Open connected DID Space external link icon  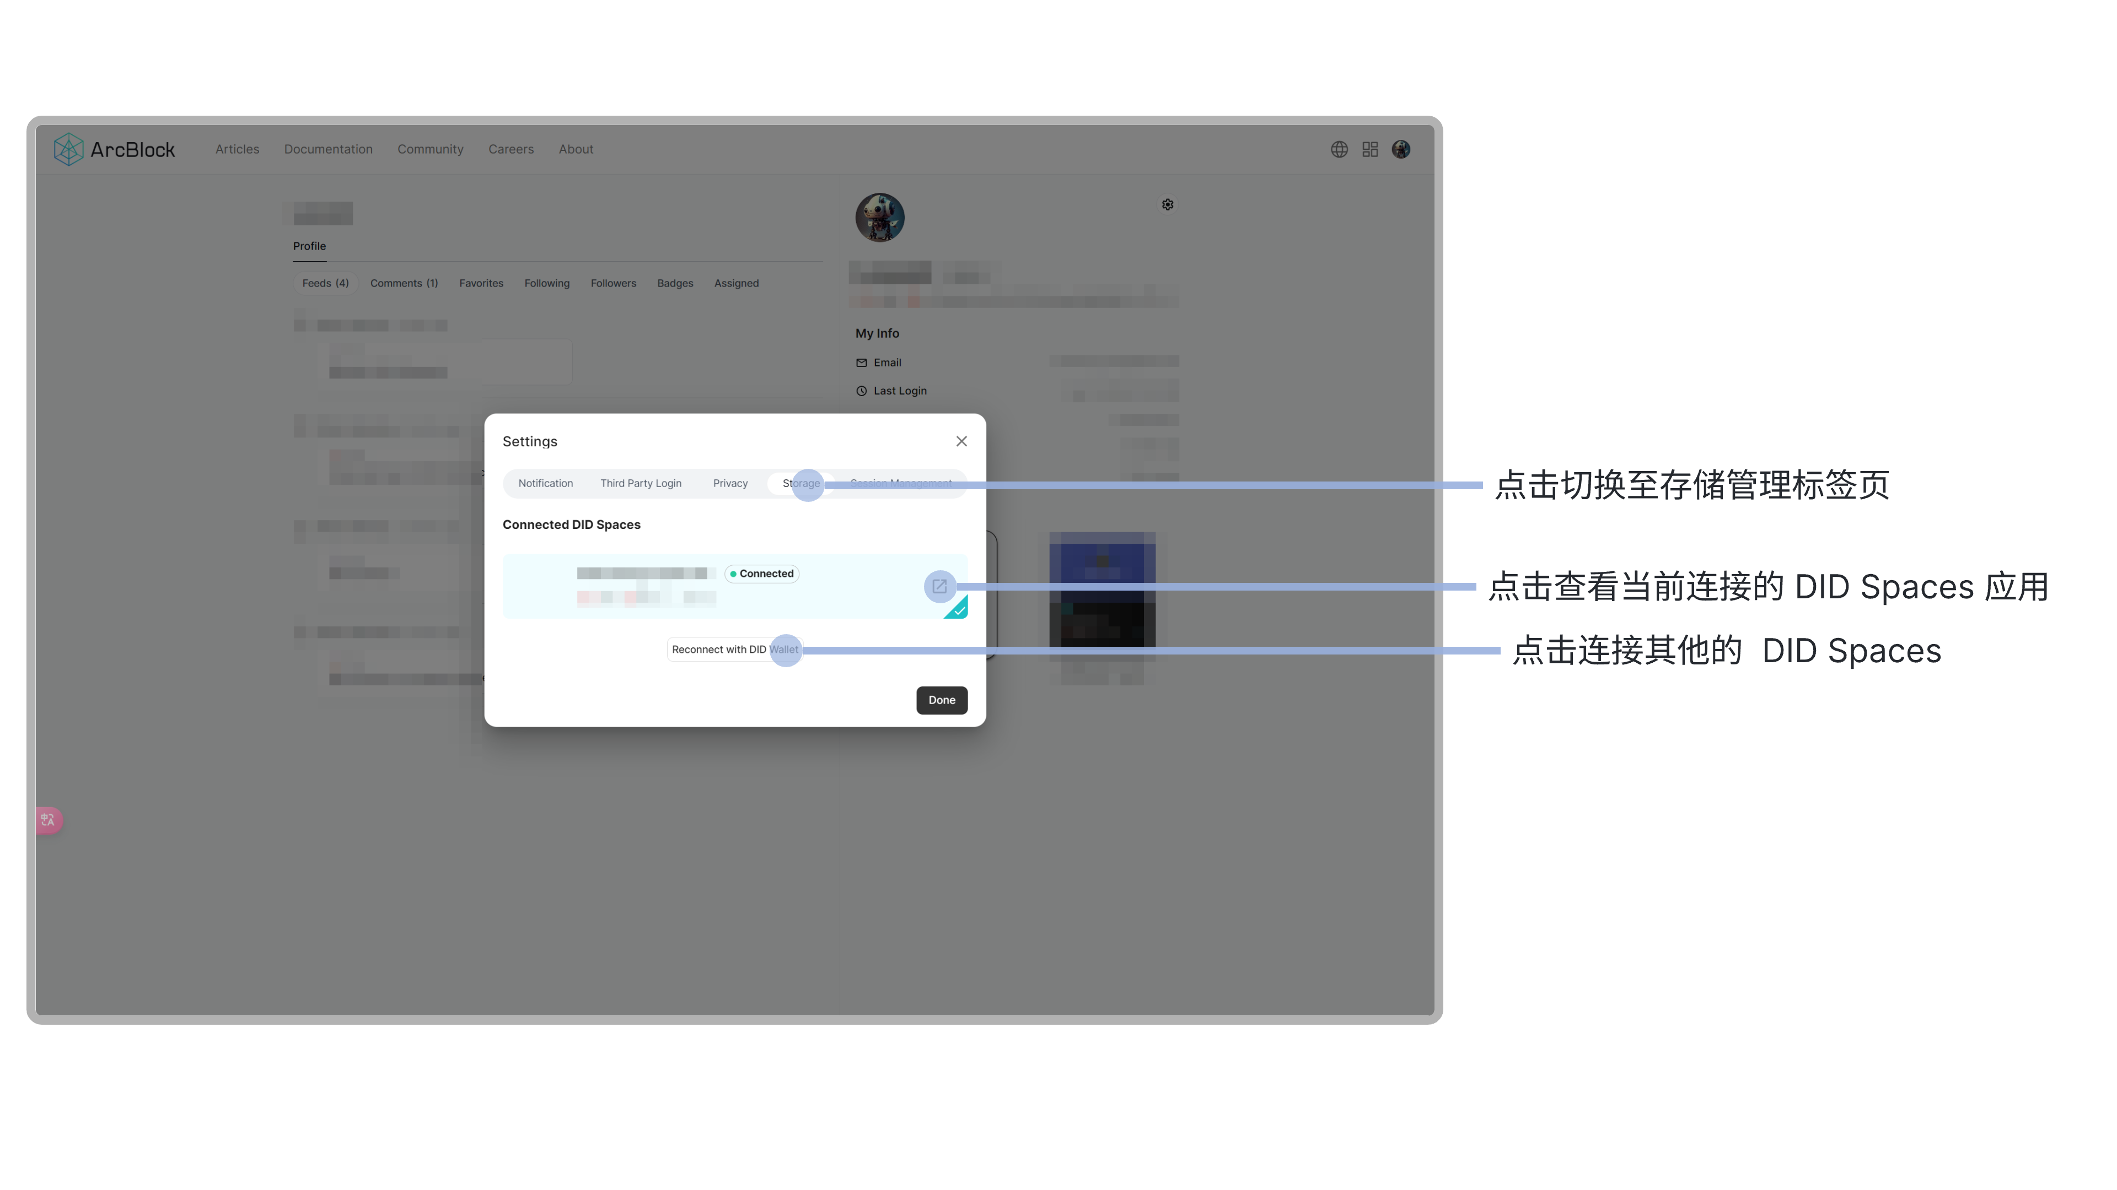(939, 586)
